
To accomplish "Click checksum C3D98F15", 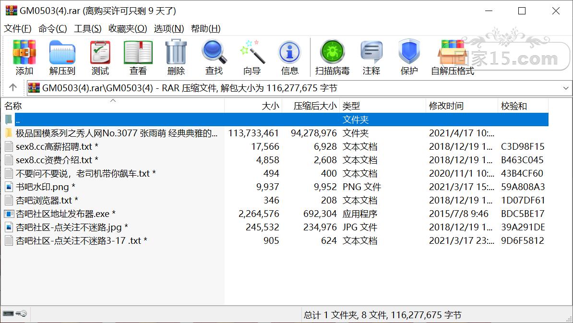I will coord(523,146).
